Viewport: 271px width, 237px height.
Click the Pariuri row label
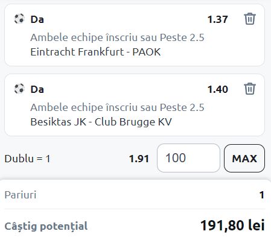click(x=21, y=195)
